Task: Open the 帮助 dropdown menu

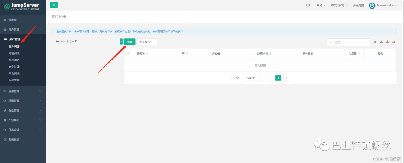Action: coord(321,5)
